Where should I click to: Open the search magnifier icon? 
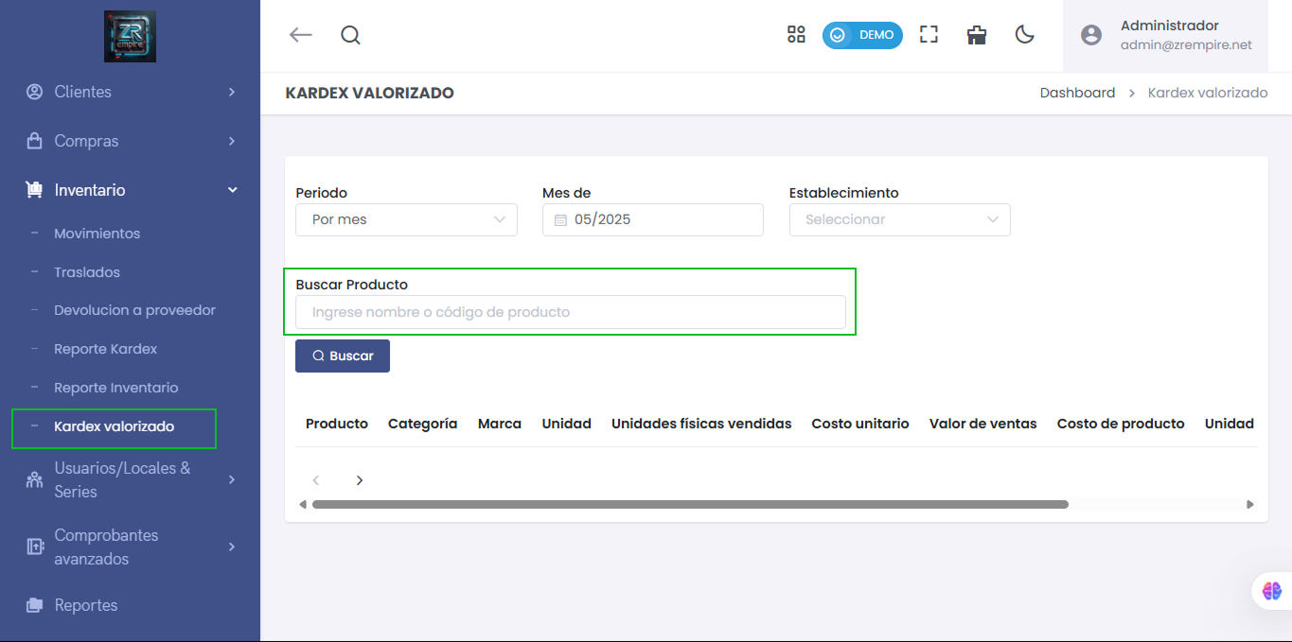point(350,35)
